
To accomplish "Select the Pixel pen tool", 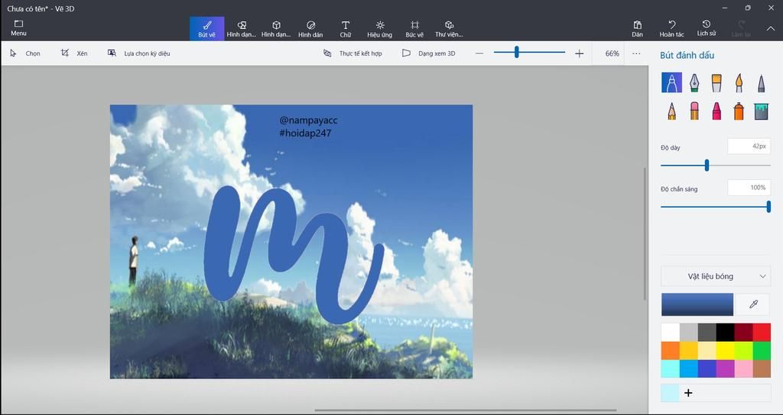I will pyautogui.click(x=761, y=82).
